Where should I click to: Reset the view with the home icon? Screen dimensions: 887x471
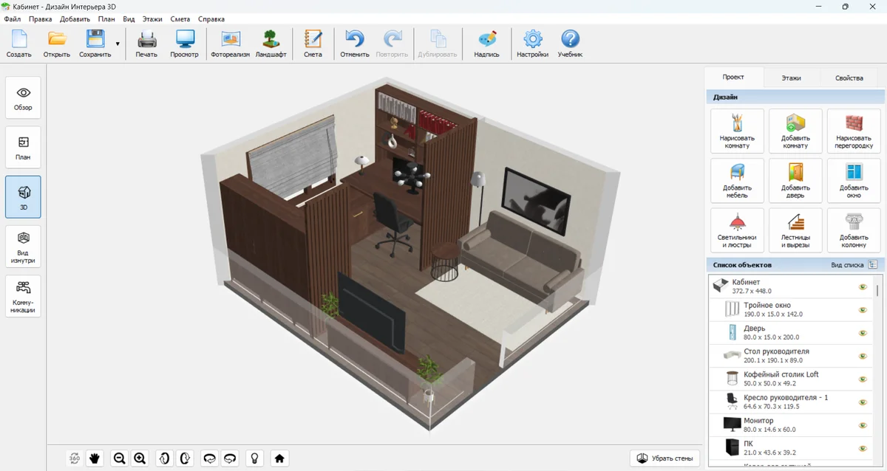pos(279,458)
